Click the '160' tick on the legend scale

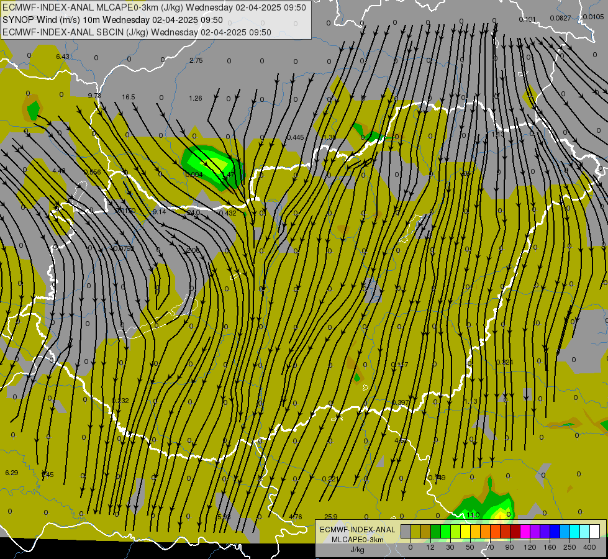(550, 547)
